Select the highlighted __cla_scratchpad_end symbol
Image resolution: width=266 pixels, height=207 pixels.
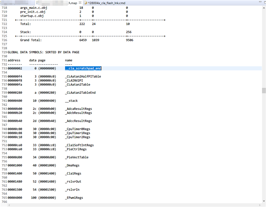click(x=83, y=69)
